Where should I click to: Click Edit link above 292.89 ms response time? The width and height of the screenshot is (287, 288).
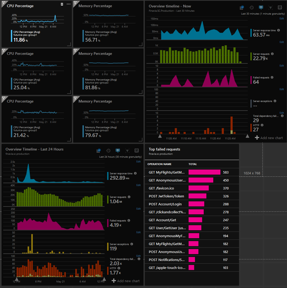coord(138,162)
